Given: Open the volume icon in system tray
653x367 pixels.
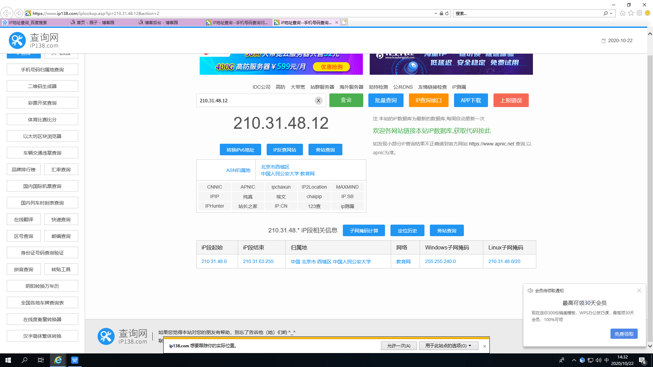Looking at the screenshot, I should point(599,360).
